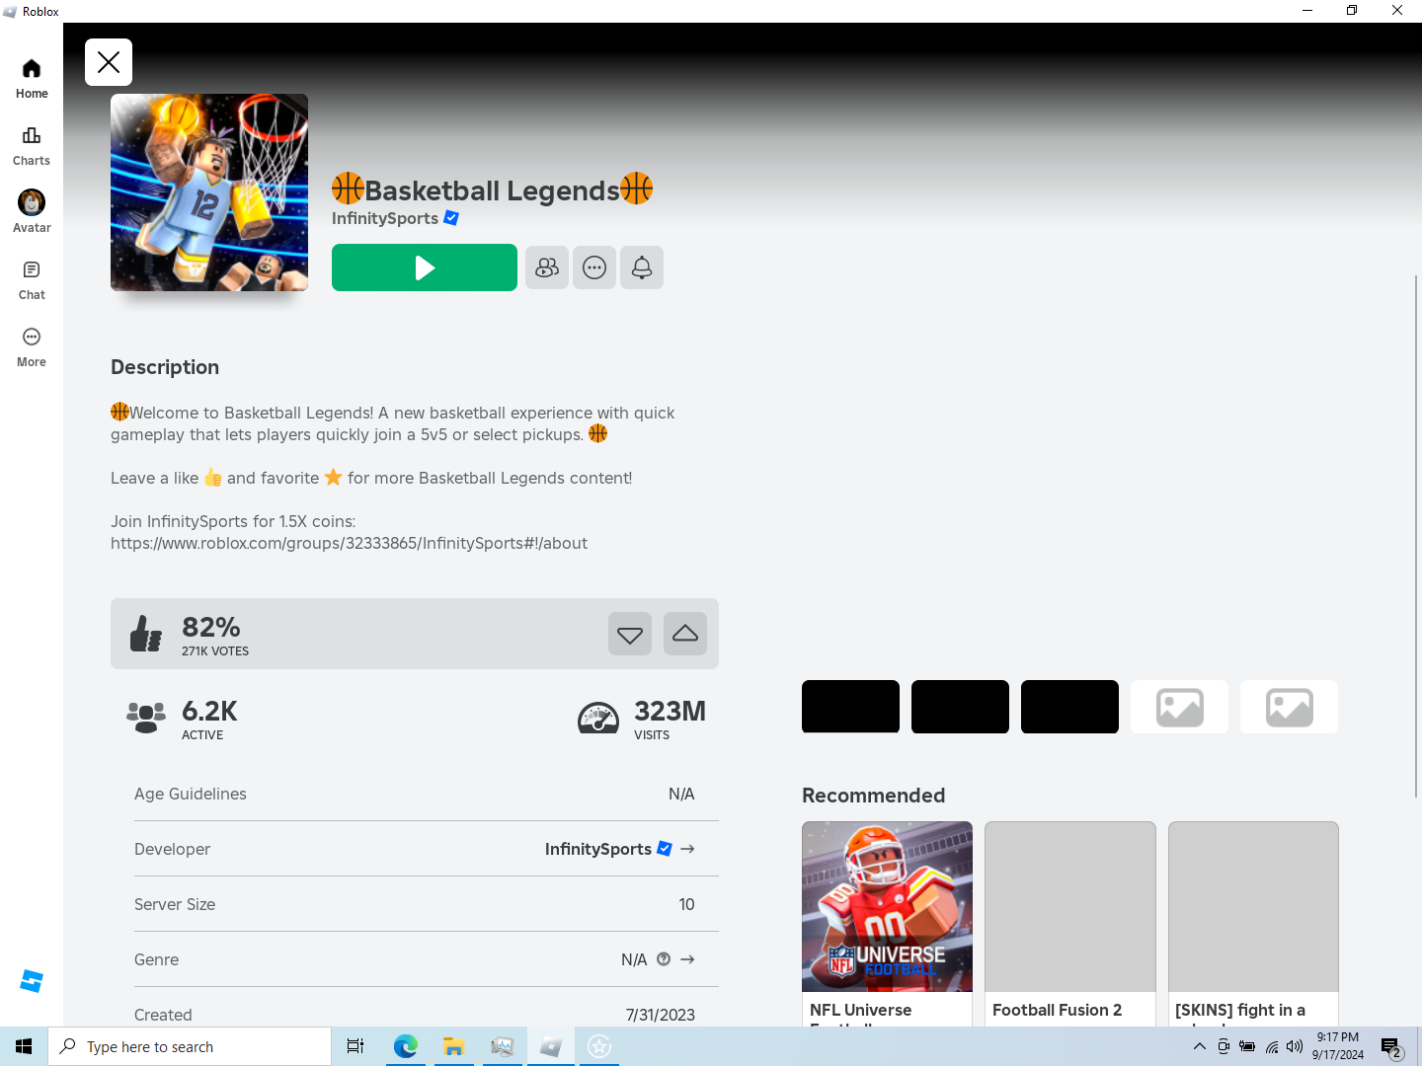Click 82% rating text
1422x1066 pixels.
(211, 627)
